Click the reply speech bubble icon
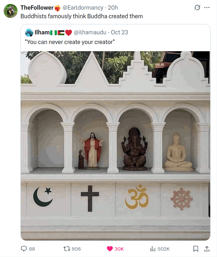The height and width of the screenshot is (257, 217). [24, 248]
